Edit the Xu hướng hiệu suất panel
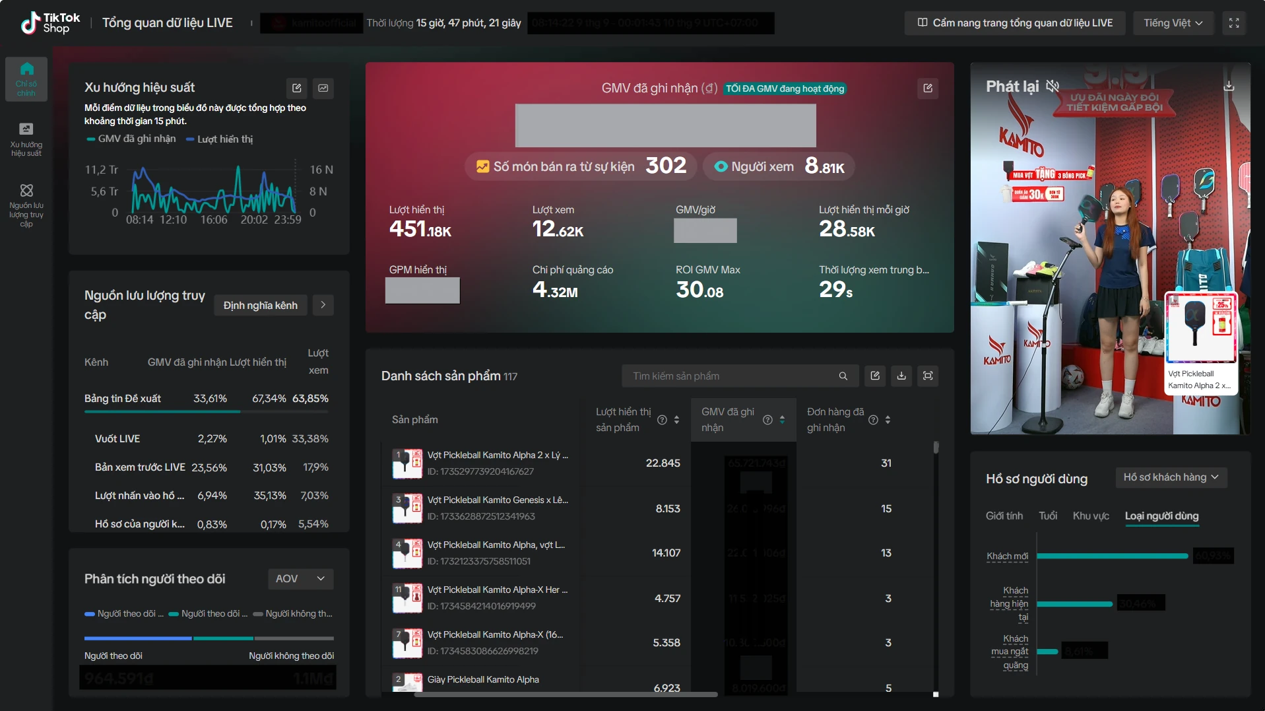 [x=296, y=88]
